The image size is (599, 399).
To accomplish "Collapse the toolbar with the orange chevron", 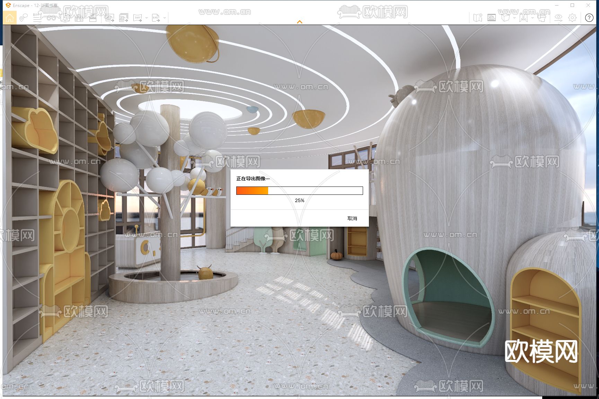I will (300, 22).
